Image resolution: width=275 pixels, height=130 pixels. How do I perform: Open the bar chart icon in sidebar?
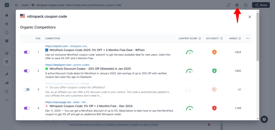click(x=7, y=83)
